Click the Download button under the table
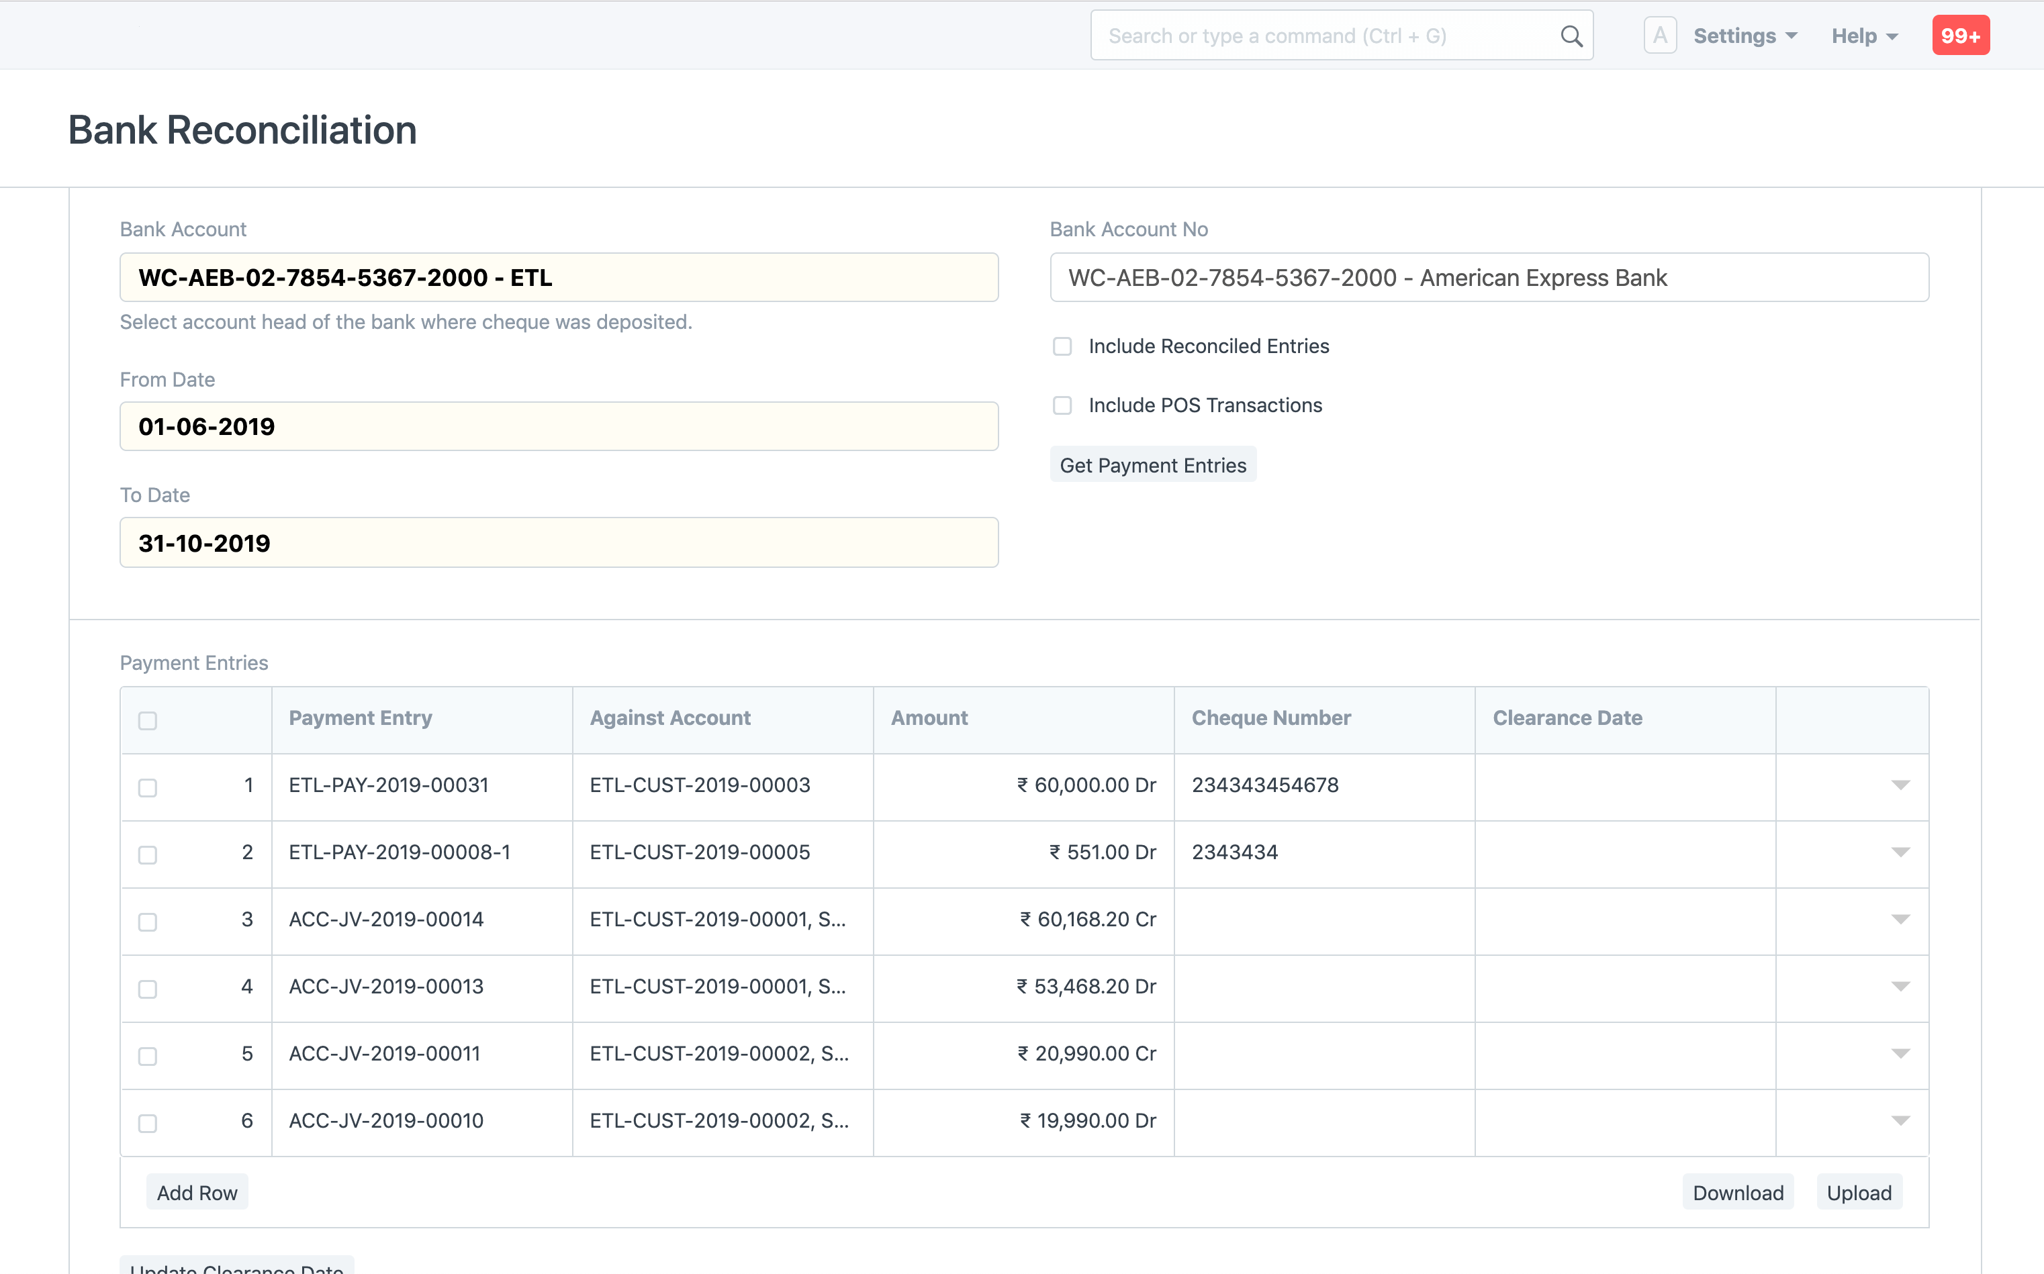The width and height of the screenshot is (2044, 1274). coord(1737,1192)
